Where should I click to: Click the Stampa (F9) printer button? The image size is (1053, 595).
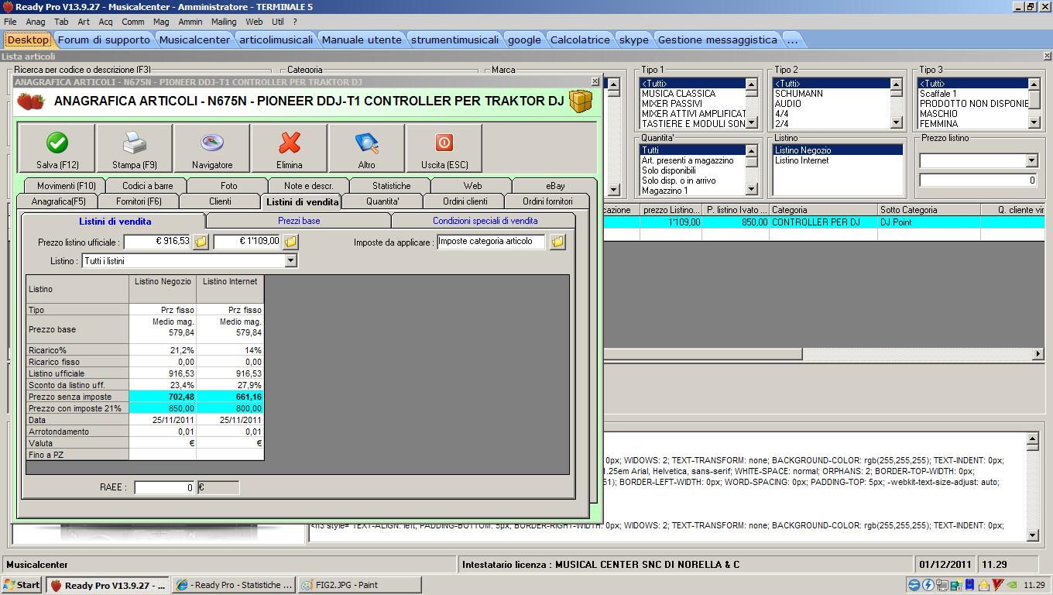(x=135, y=149)
